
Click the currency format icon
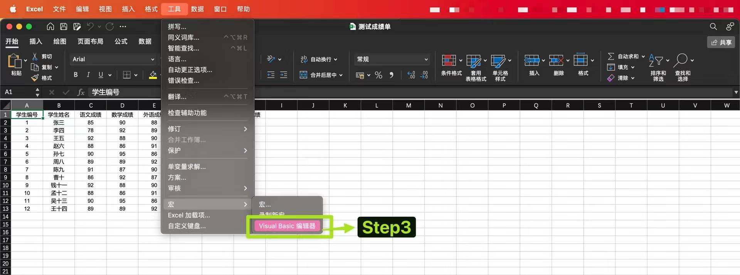tap(360, 75)
